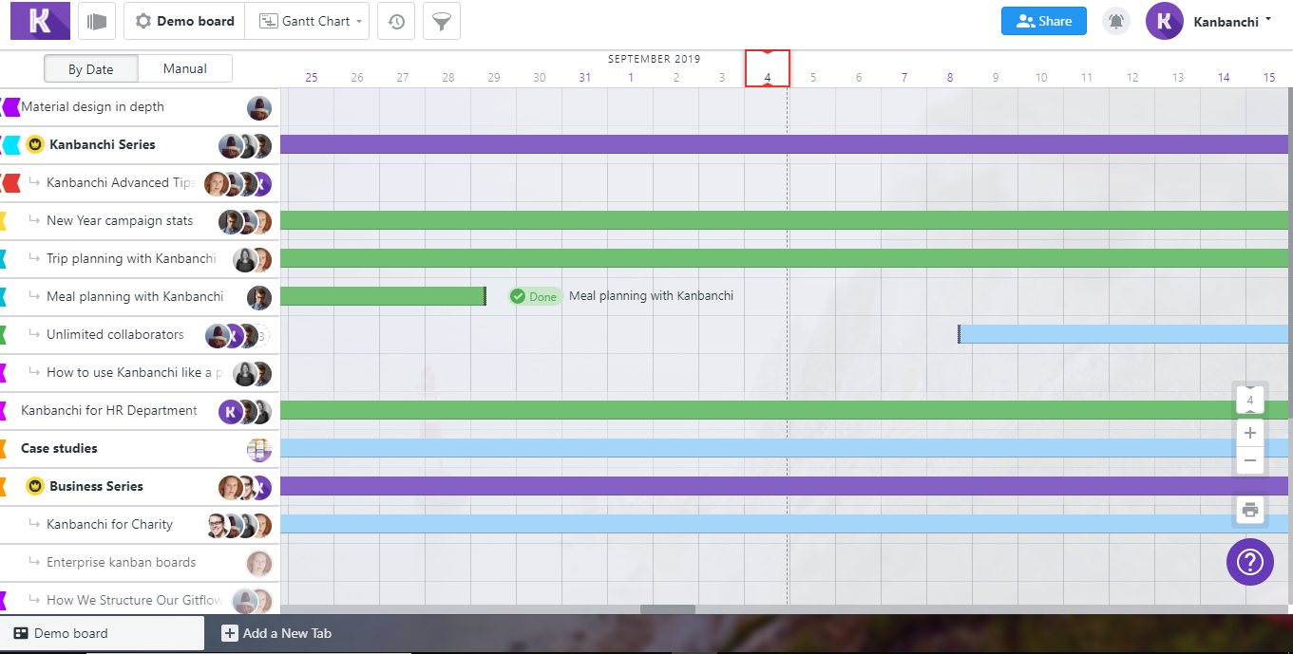Open the activity history clock icon

[396, 21]
